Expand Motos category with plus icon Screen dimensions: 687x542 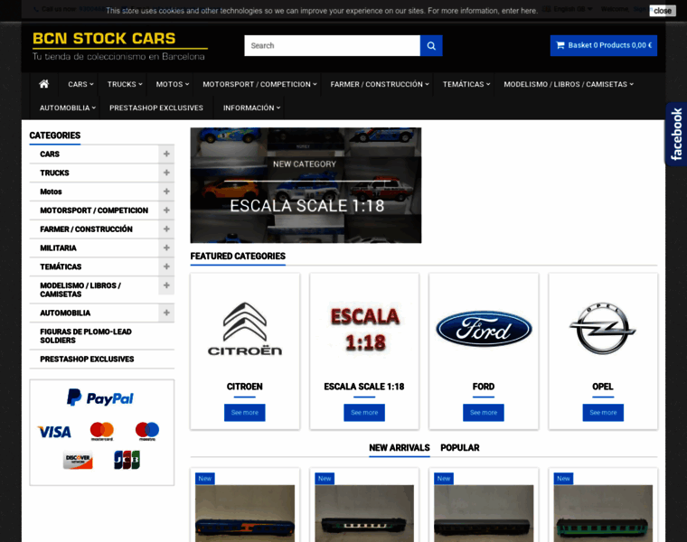[x=166, y=192]
